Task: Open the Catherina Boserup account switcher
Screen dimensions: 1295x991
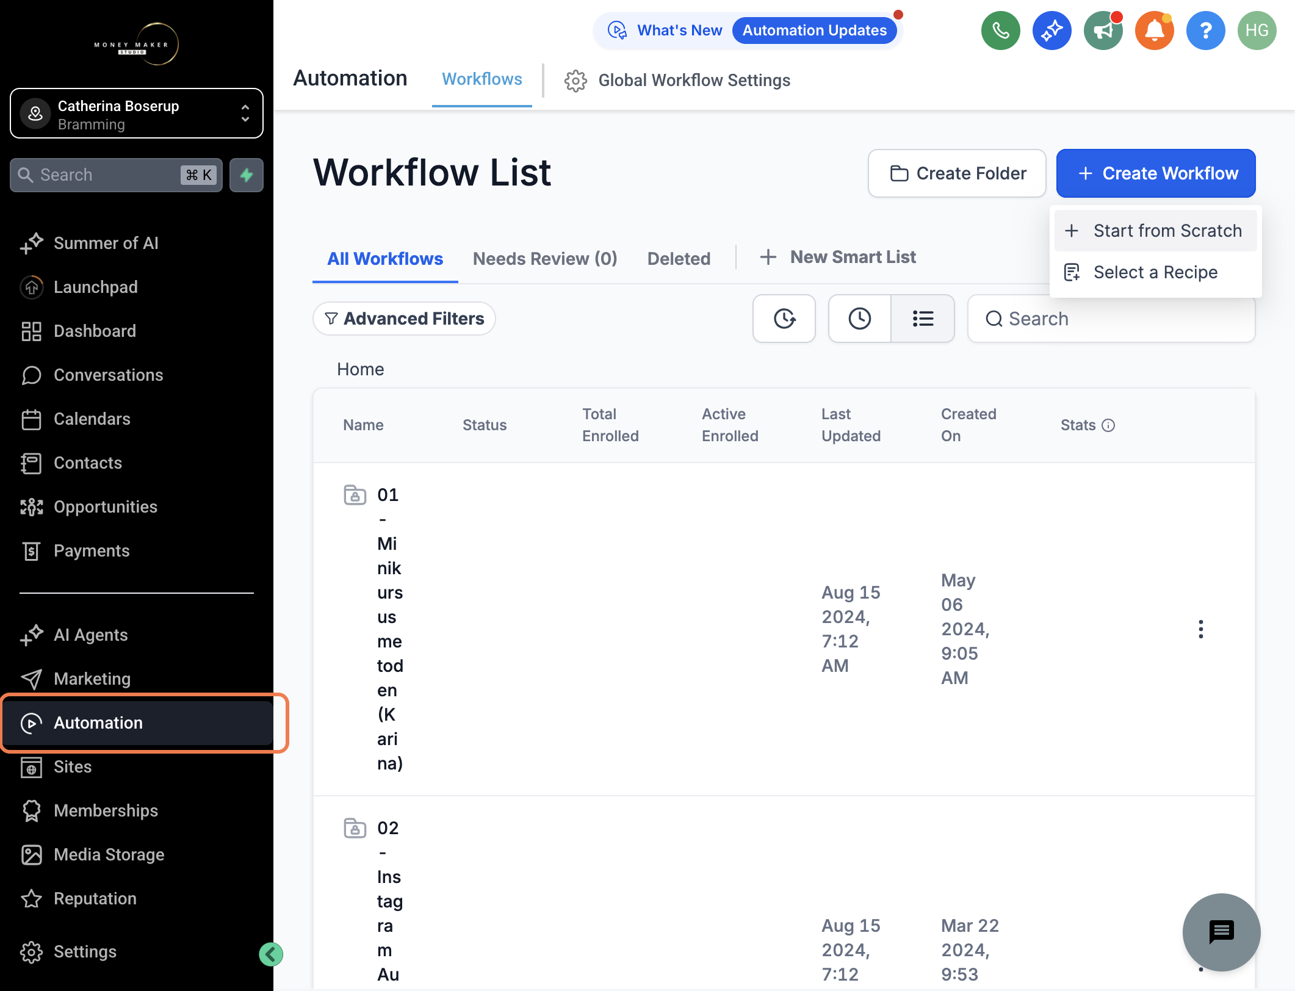Action: click(x=137, y=114)
